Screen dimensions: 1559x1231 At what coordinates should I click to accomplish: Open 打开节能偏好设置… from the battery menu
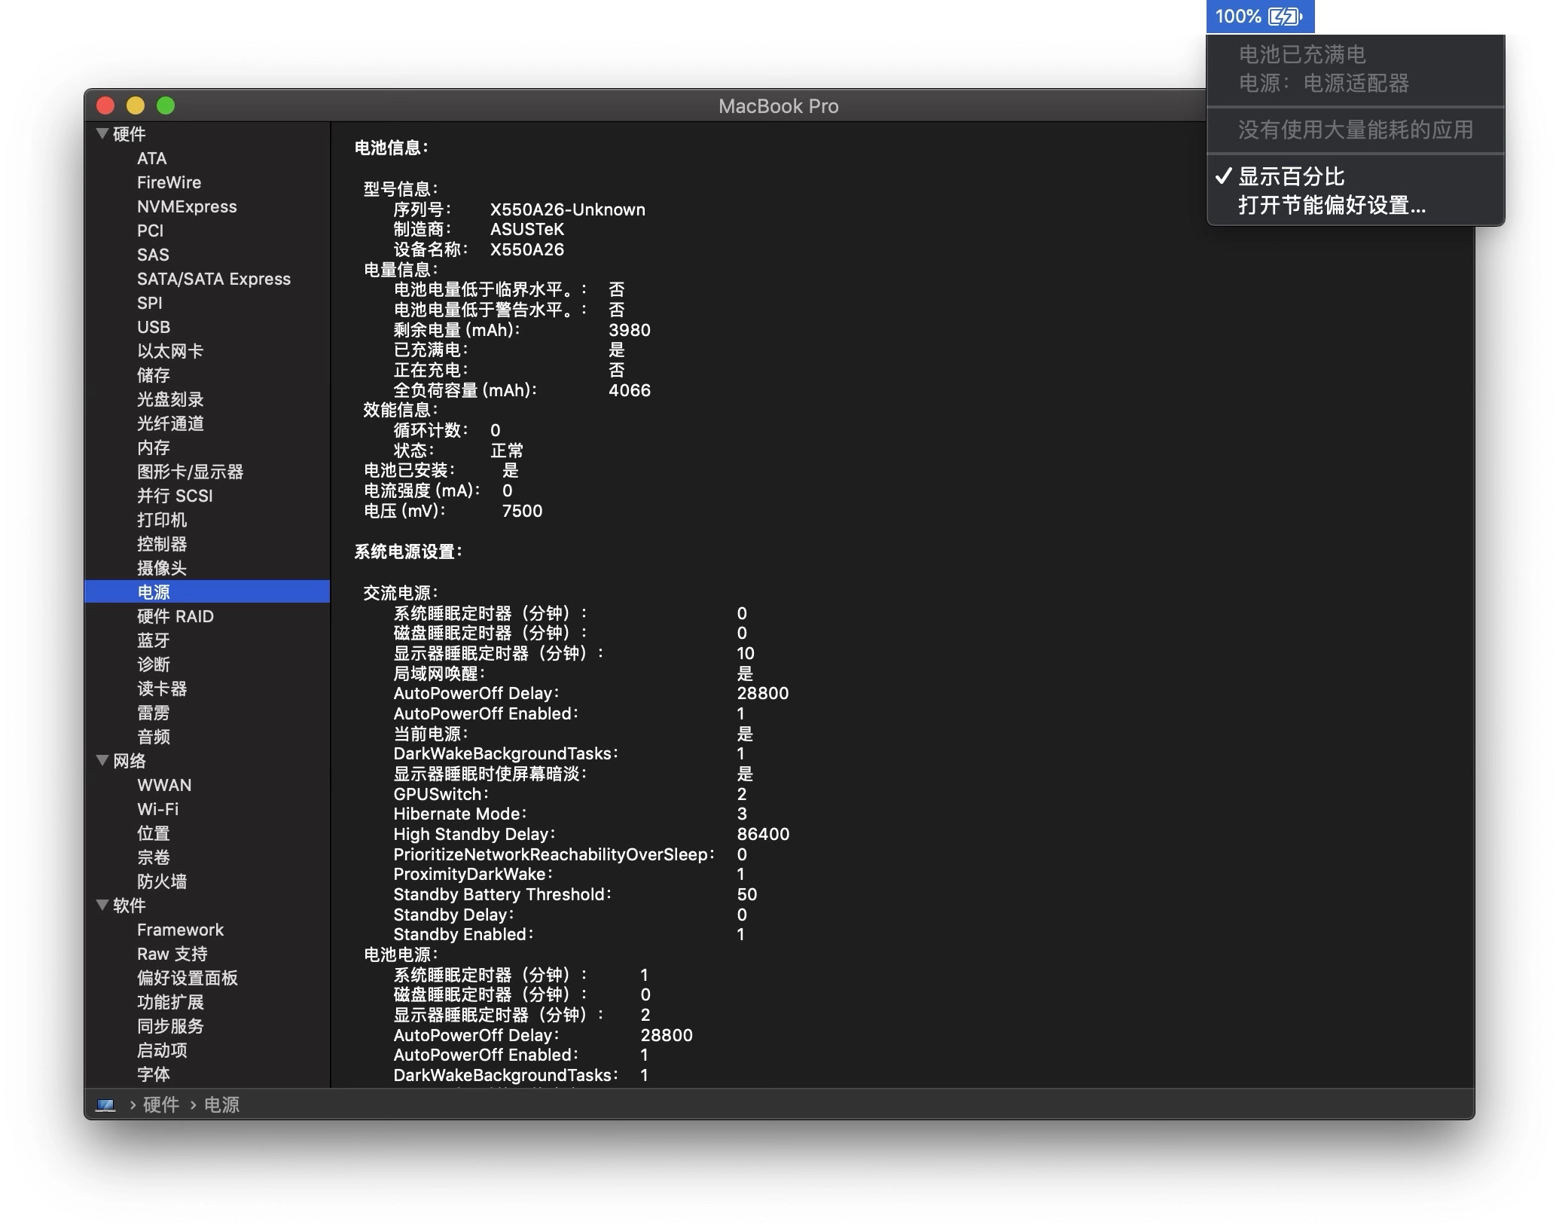click(x=1332, y=205)
